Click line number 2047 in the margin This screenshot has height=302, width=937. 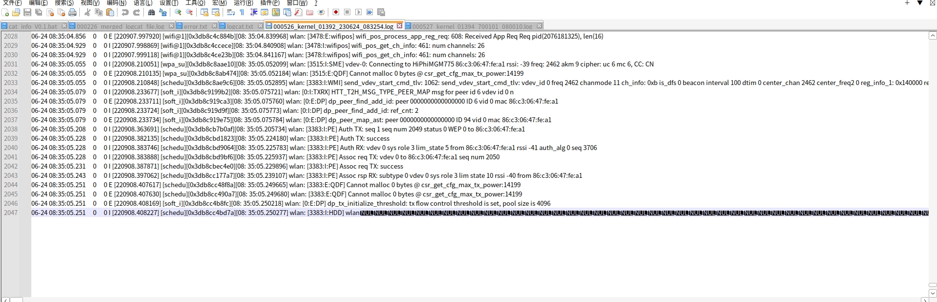click(11, 213)
